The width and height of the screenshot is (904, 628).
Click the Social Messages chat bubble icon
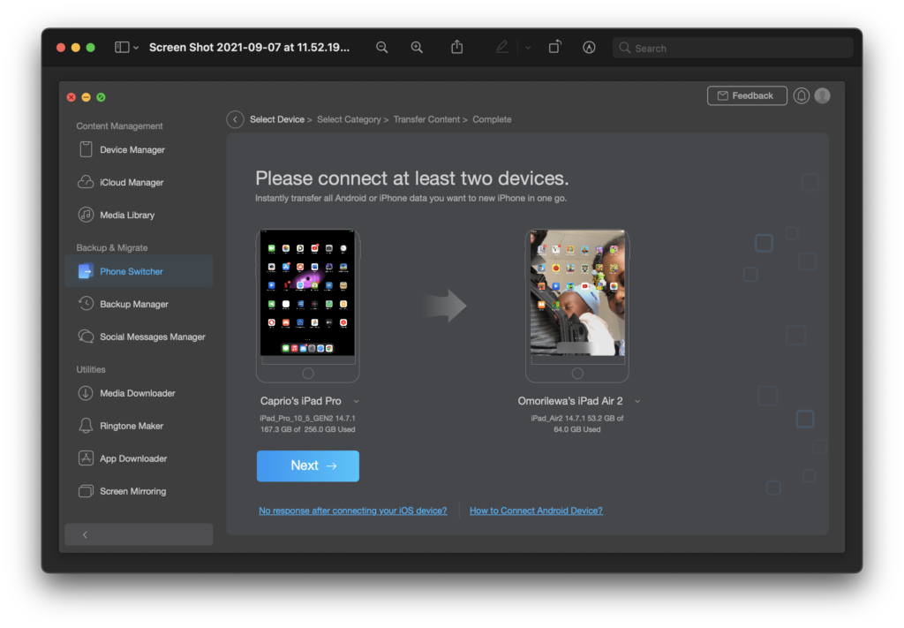pos(86,337)
